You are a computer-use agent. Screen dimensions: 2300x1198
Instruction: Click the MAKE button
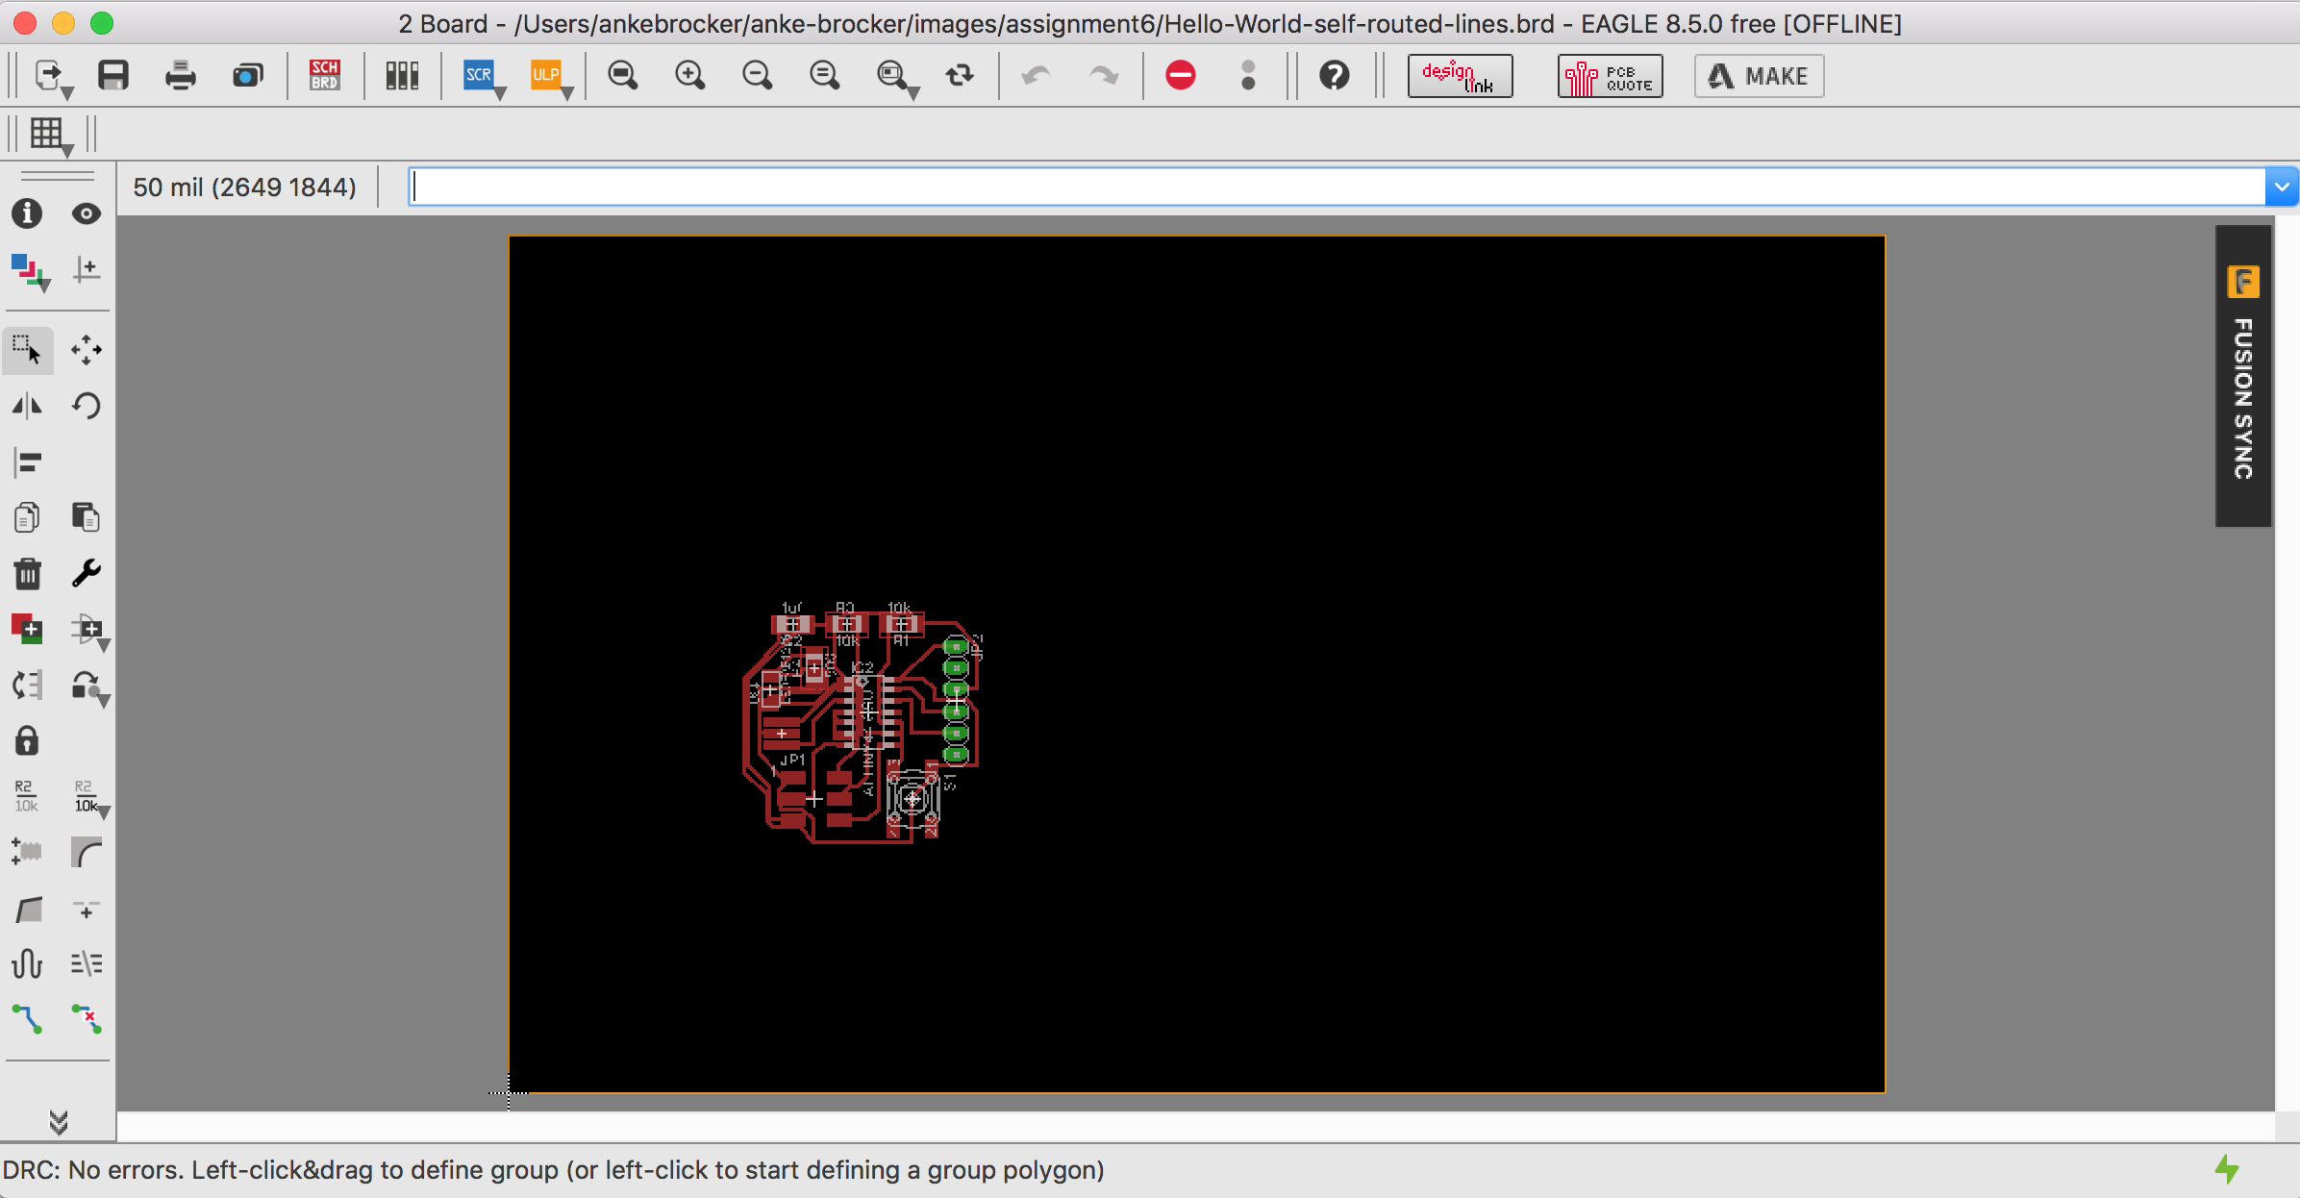(x=1759, y=76)
